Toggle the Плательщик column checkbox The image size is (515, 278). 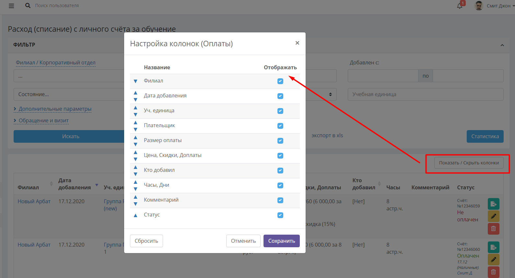(280, 126)
